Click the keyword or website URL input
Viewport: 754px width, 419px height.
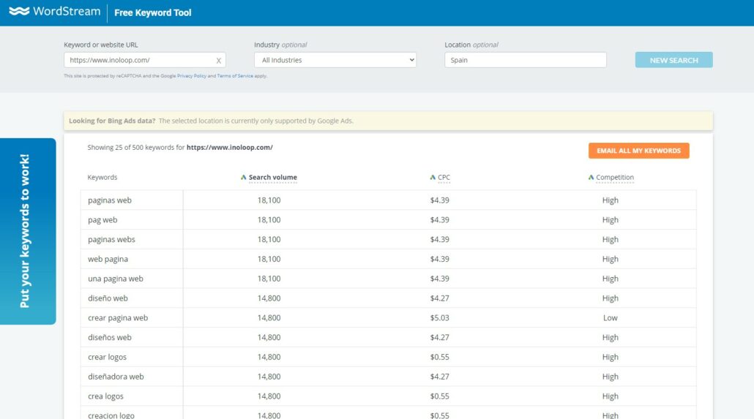click(x=139, y=60)
